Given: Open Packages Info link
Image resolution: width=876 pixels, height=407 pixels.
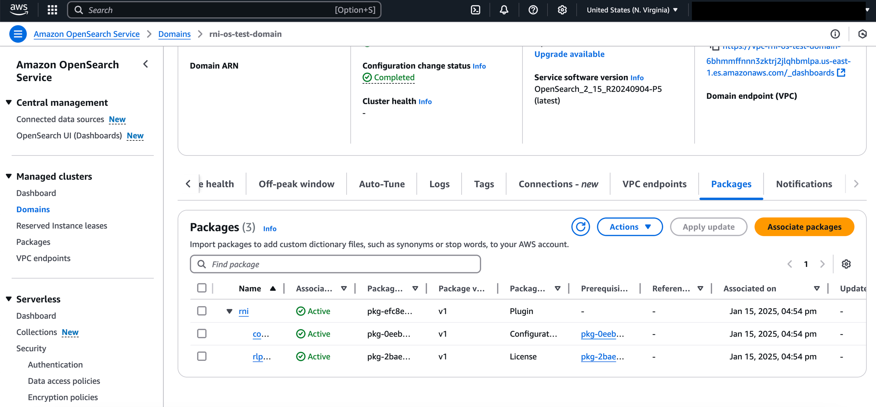Looking at the screenshot, I should point(270,229).
